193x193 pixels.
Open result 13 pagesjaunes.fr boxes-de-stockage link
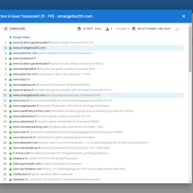(x=61, y=106)
